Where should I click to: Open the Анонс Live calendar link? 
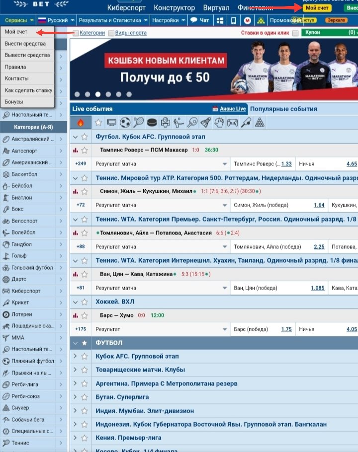click(x=229, y=109)
